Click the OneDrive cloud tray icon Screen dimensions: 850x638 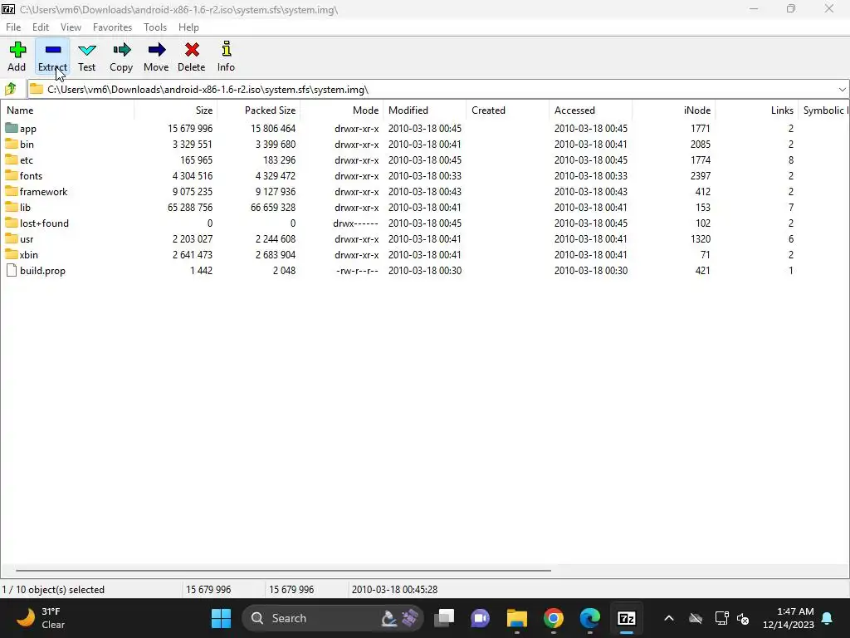696,618
